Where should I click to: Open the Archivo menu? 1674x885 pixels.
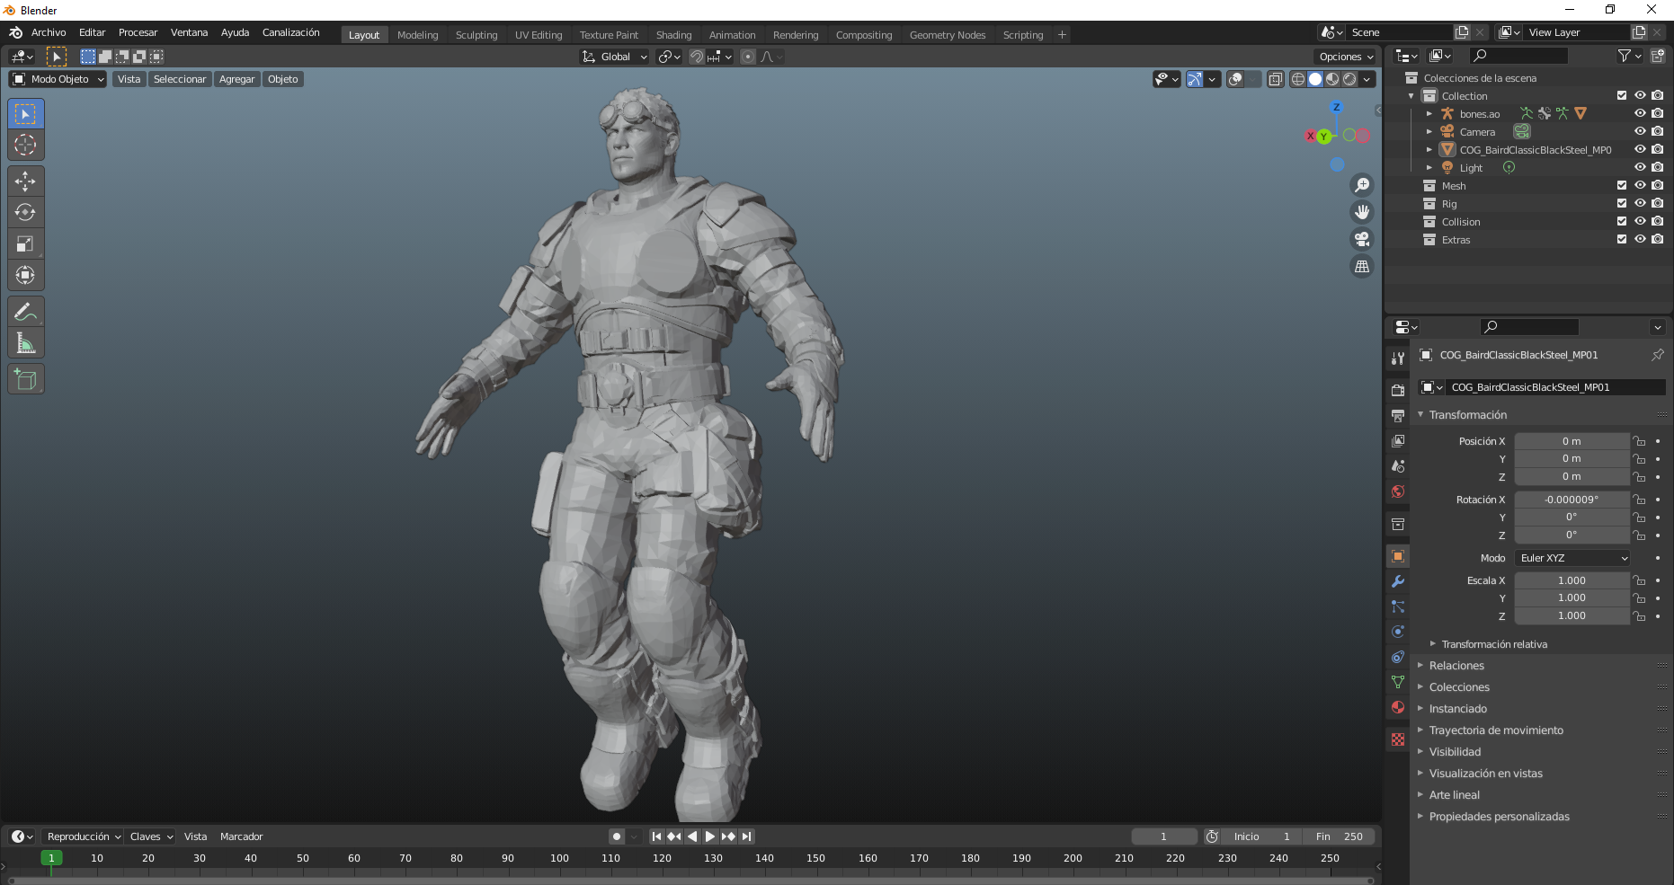coord(49,32)
